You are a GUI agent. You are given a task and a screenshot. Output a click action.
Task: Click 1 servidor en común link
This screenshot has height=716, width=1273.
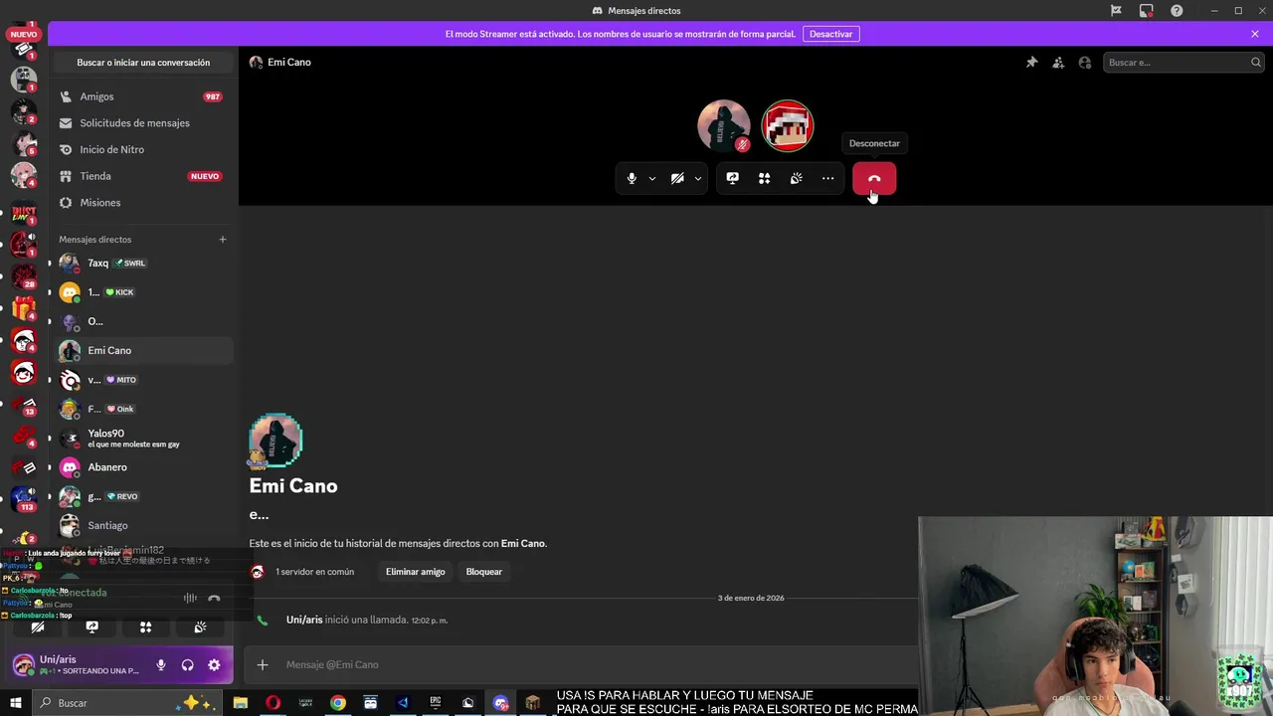tap(314, 572)
